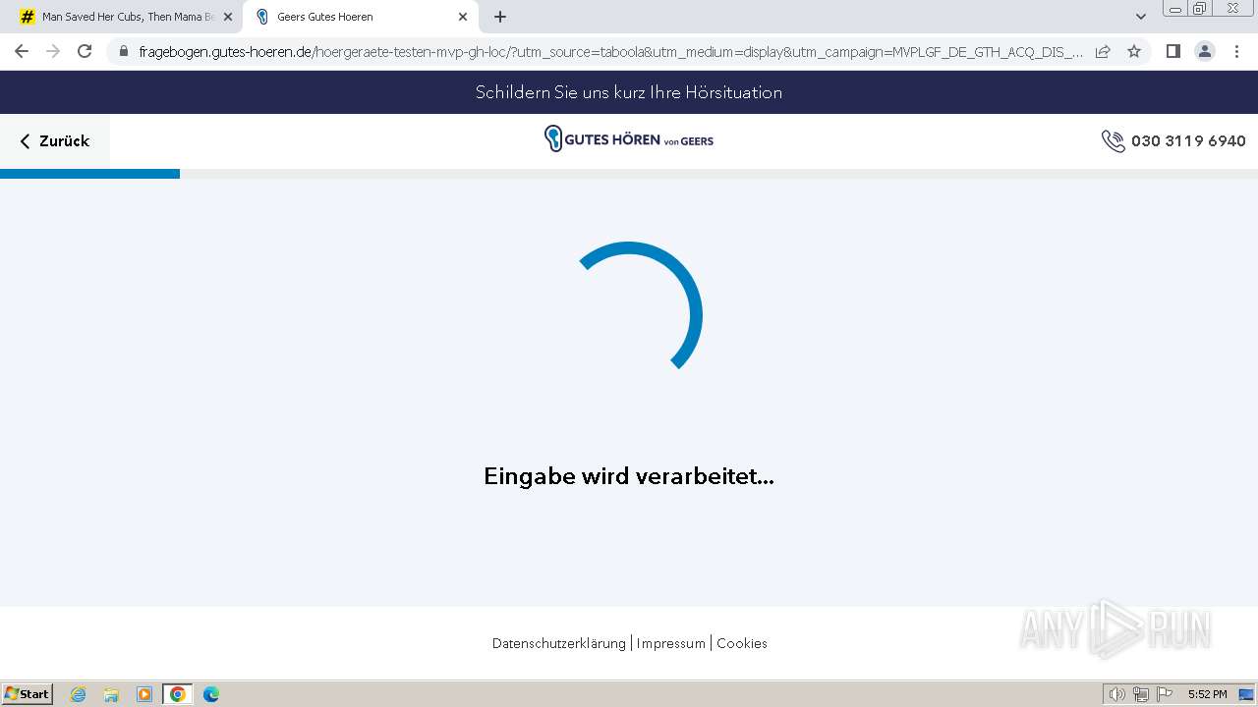Expand the tab search dropdown

click(x=1140, y=17)
